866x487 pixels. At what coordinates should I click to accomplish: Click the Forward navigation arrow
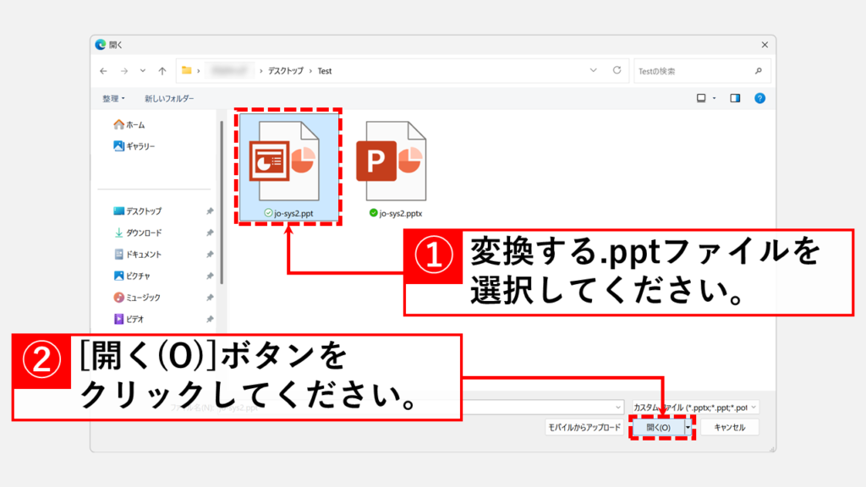[x=124, y=71]
